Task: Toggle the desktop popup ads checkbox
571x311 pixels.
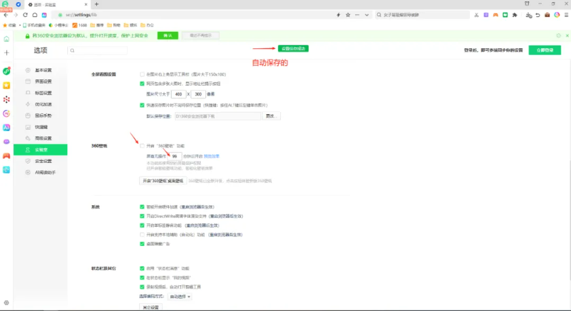Action: click(142, 244)
